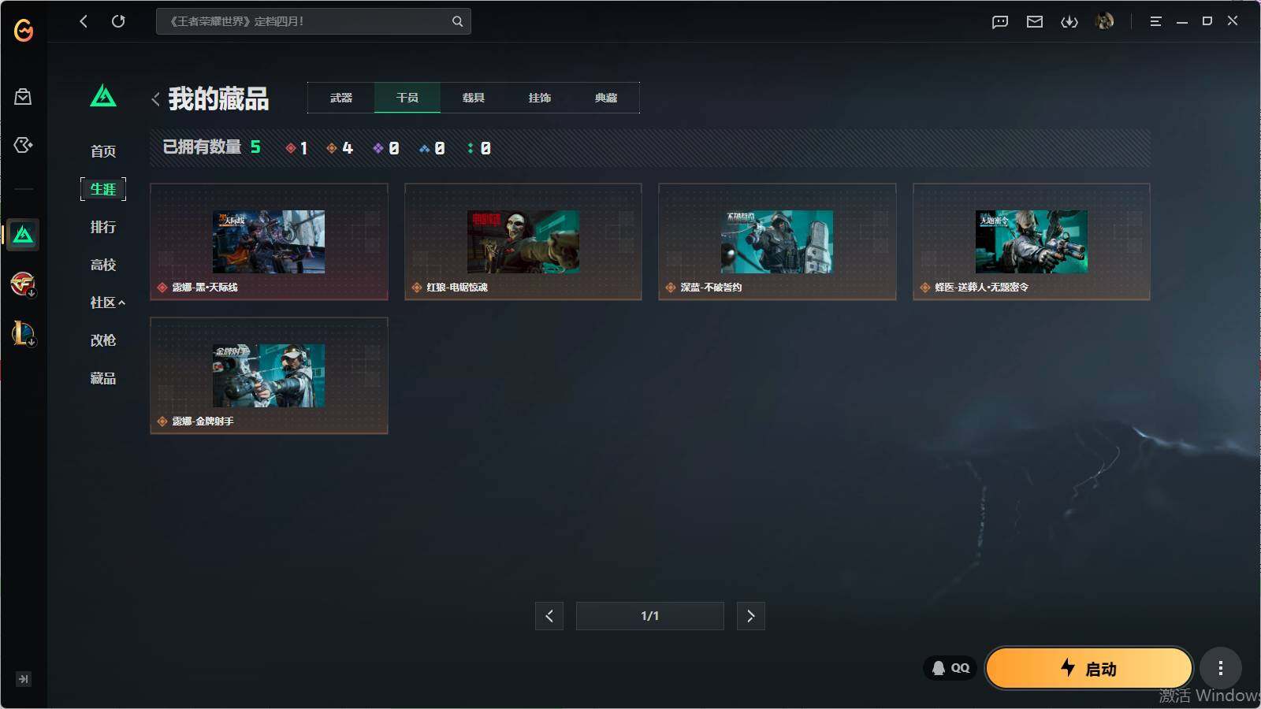Open the 高校 navigation item
Viewport: 1261px width, 709px height.
pos(103,265)
